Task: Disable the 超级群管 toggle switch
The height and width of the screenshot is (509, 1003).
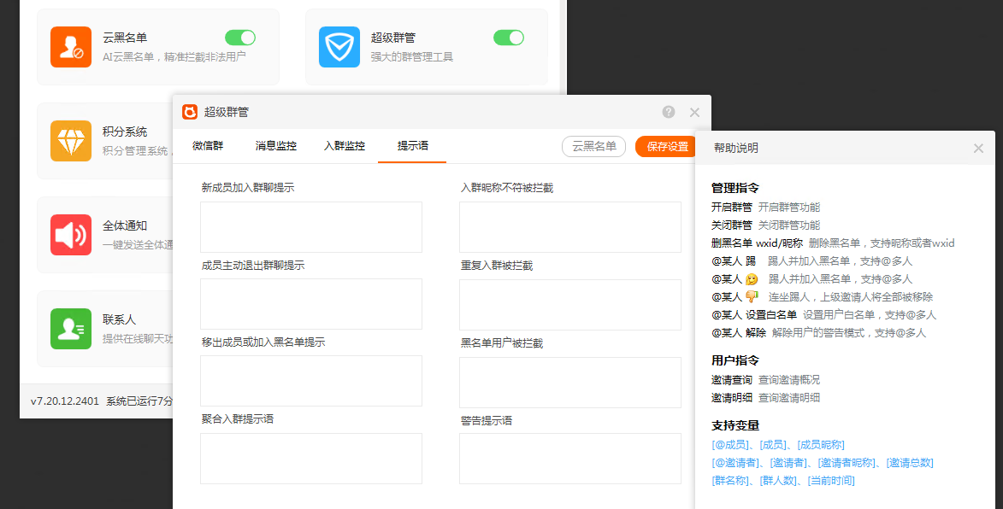Action: point(509,38)
